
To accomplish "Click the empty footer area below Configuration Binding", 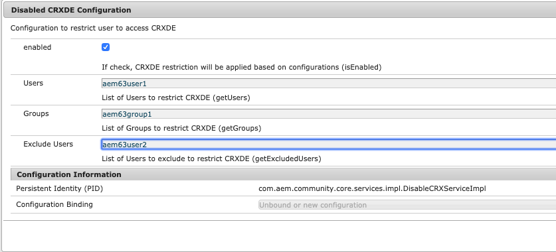I will 280,235.
